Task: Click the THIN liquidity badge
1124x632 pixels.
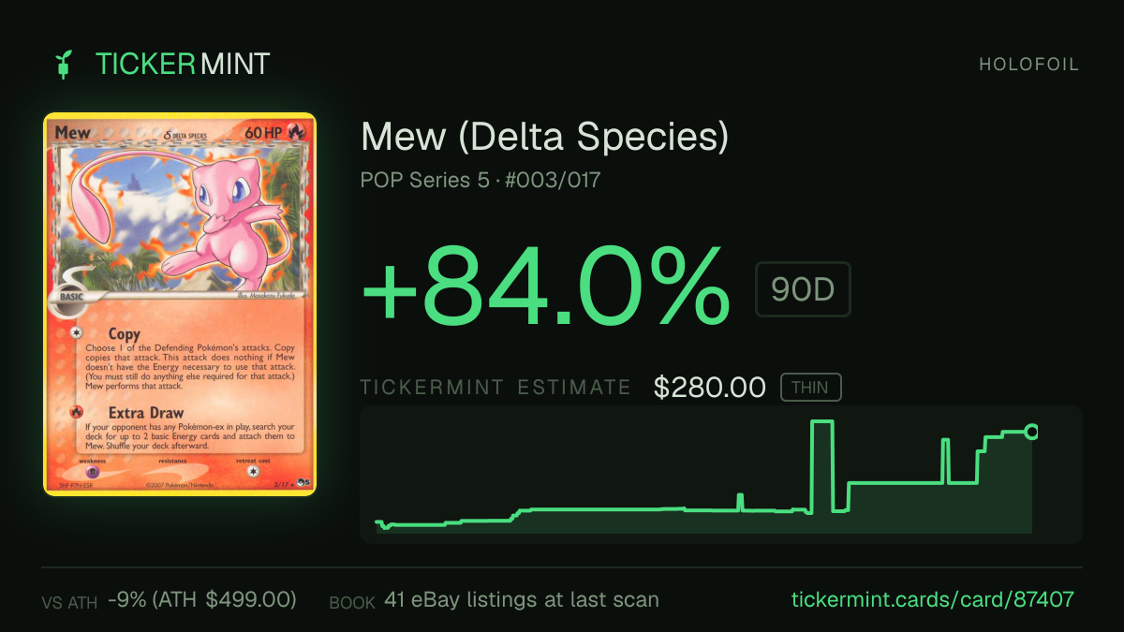Action: click(x=811, y=388)
